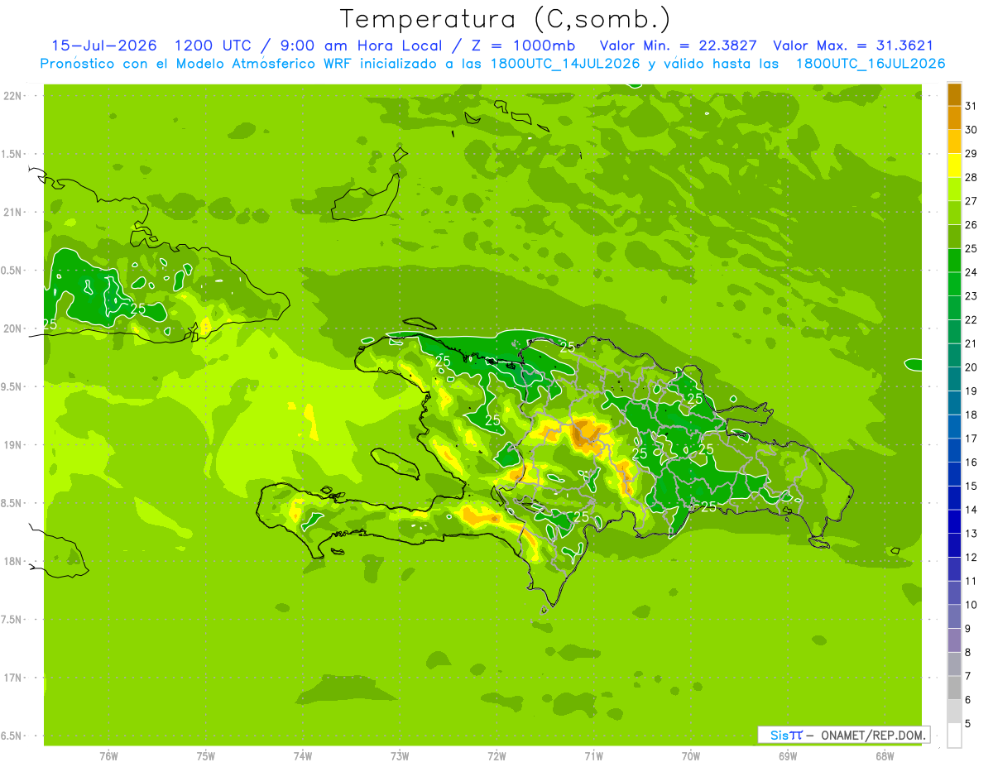Click the "Temperatura (C,somb.)" title

[506, 18]
